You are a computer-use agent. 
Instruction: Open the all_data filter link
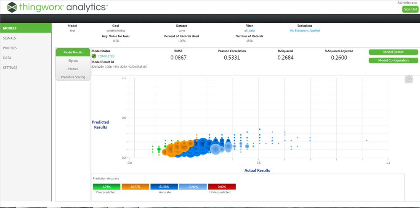click(249, 31)
